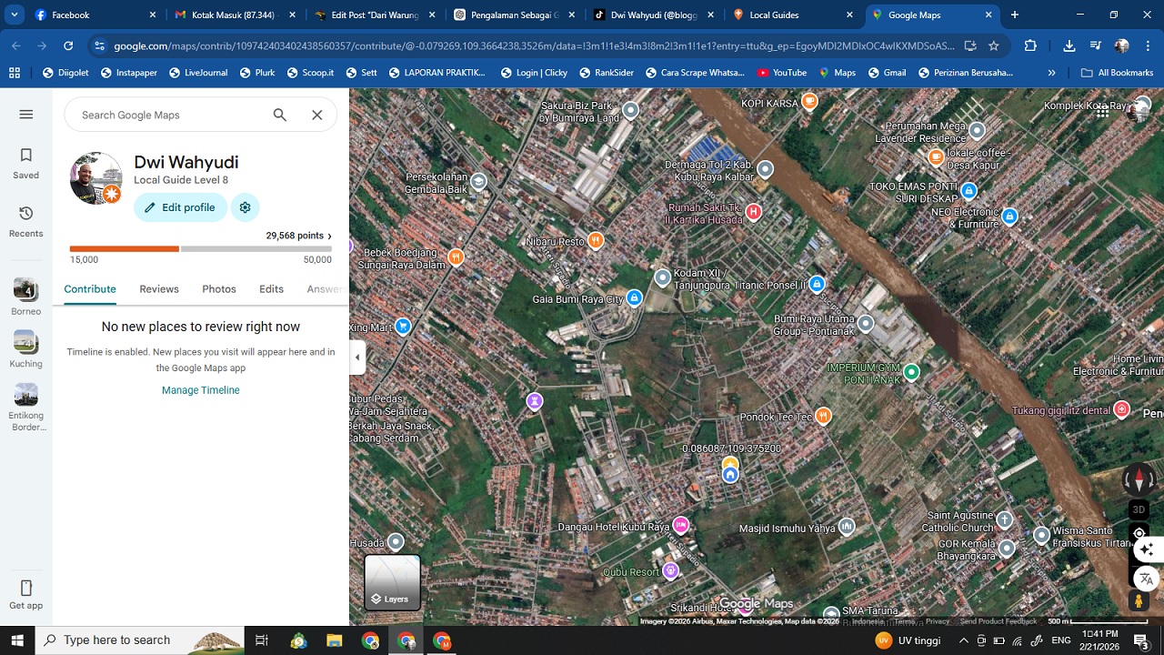Open the bookmarks overflow chevron
The image size is (1164, 655).
pyautogui.click(x=1051, y=72)
